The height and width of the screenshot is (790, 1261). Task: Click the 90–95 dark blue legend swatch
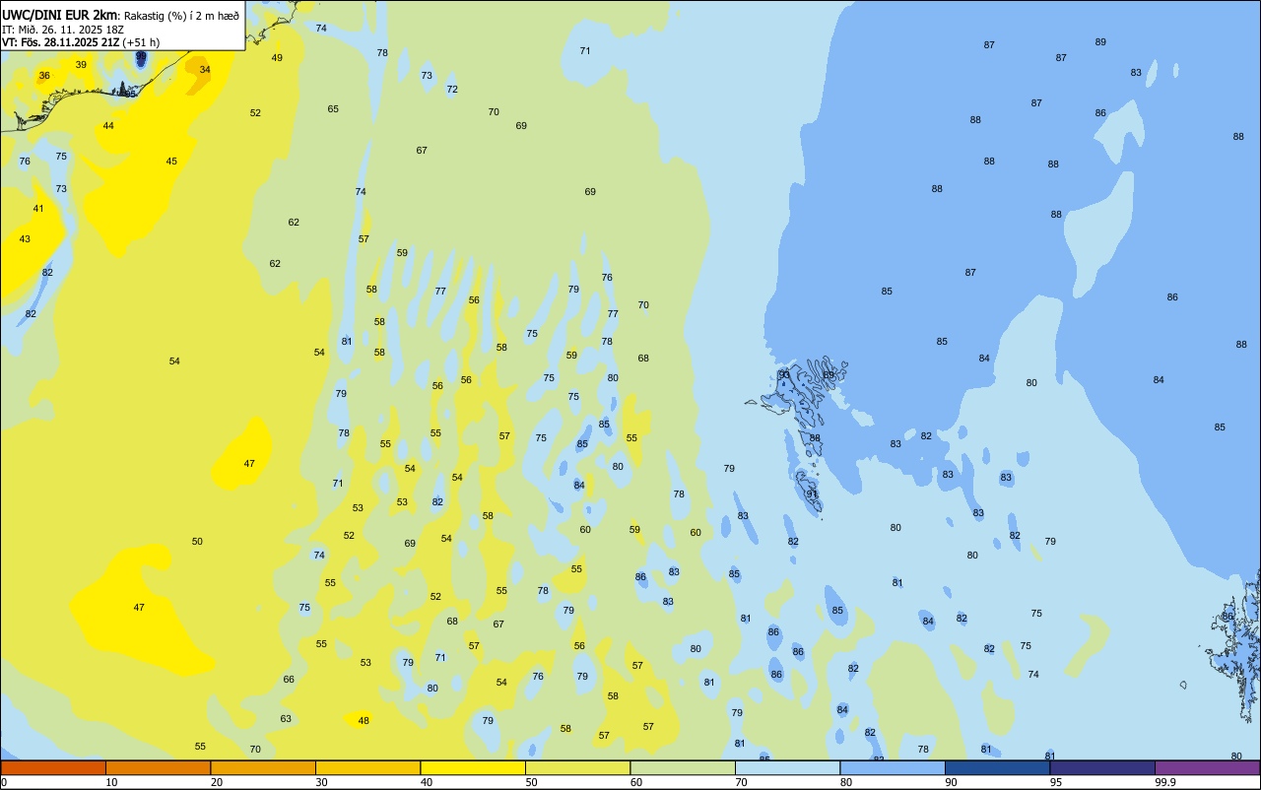[998, 767]
